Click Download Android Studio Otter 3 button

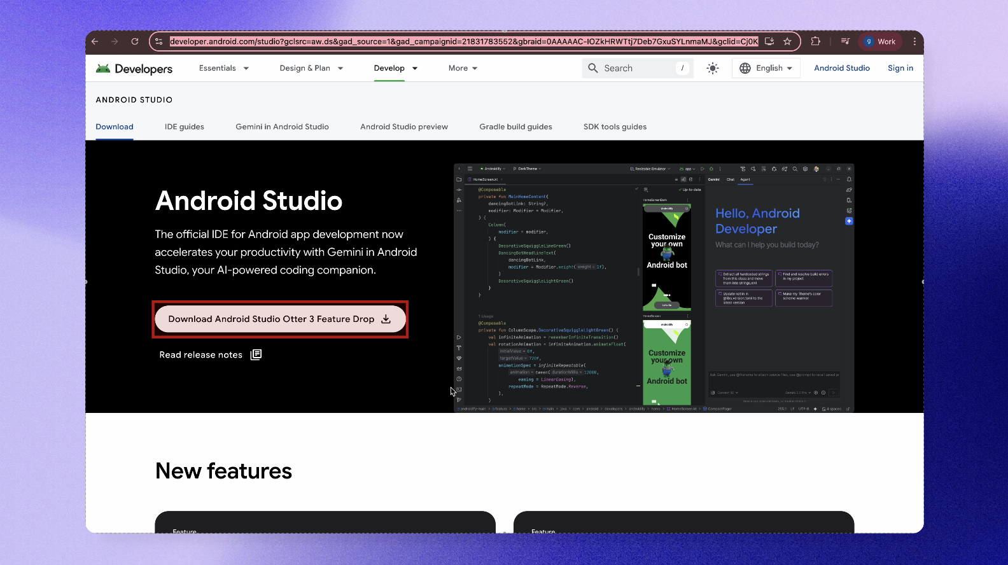pyautogui.click(x=280, y=319)
